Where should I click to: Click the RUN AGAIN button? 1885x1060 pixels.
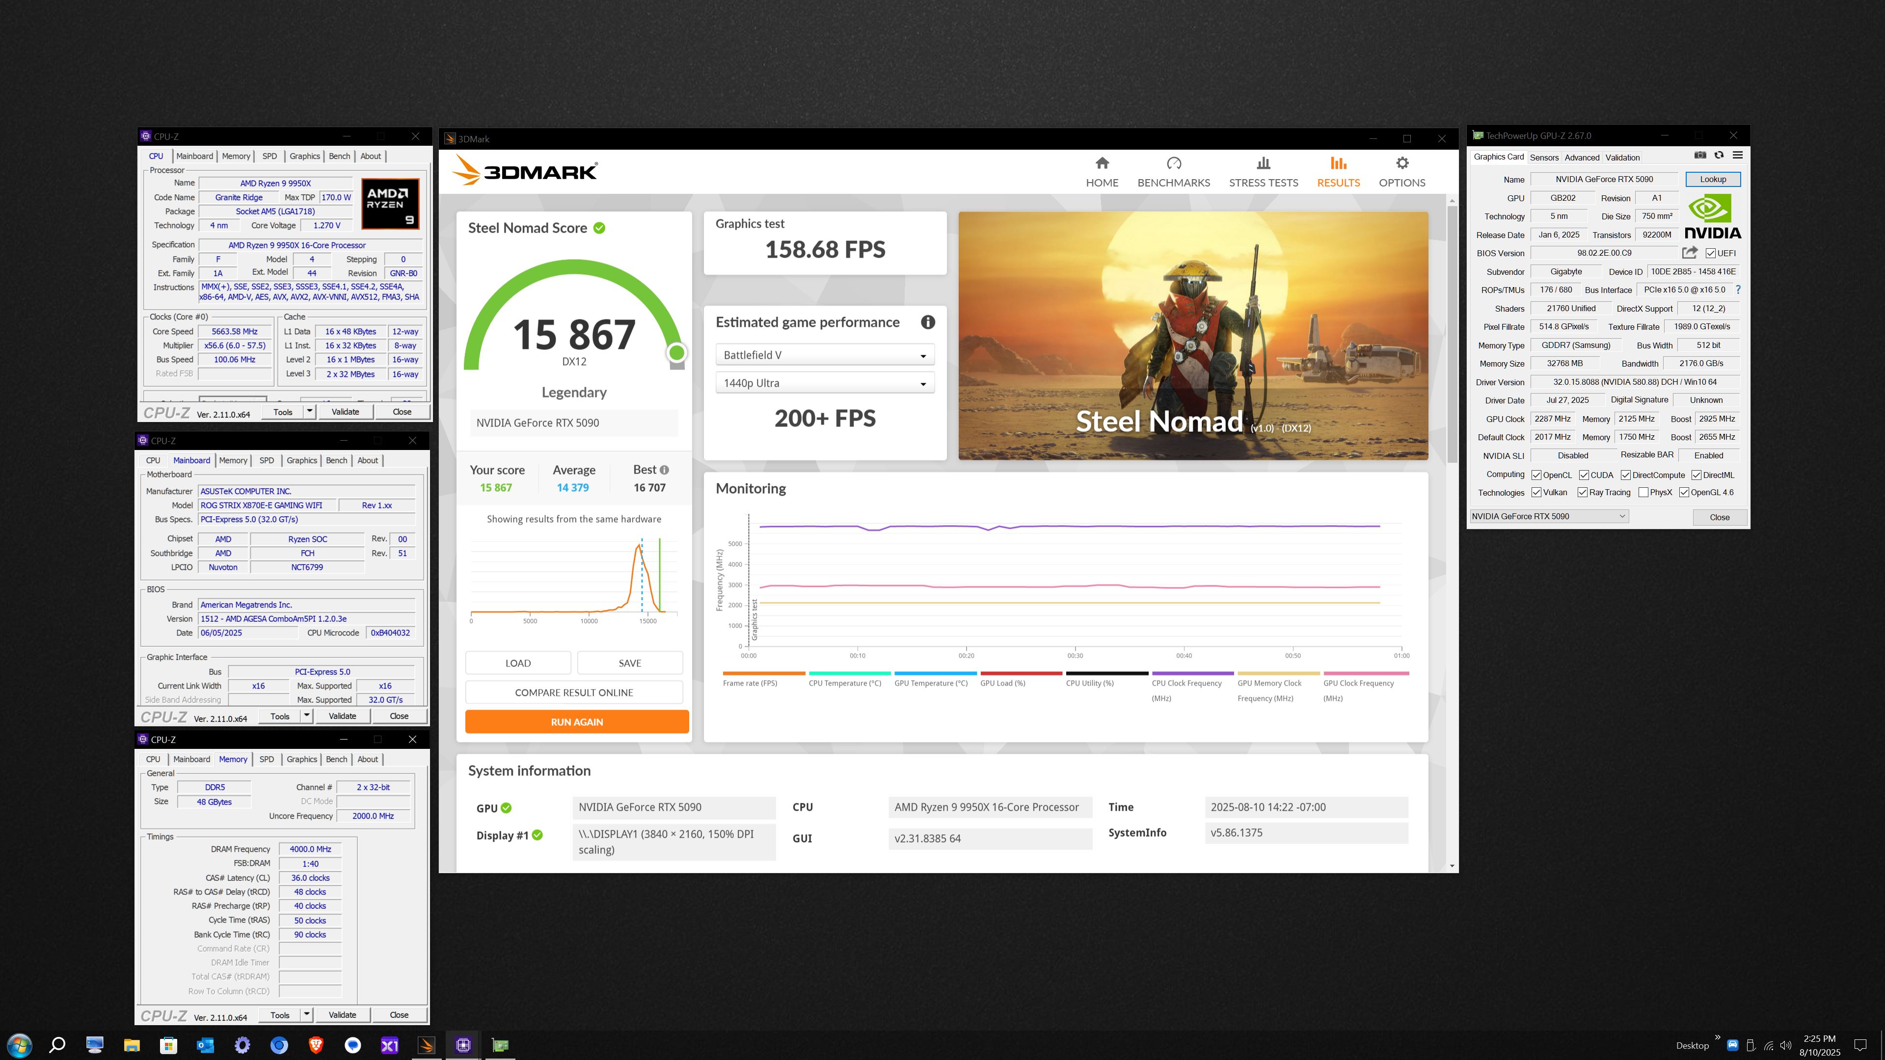point(577,721)
